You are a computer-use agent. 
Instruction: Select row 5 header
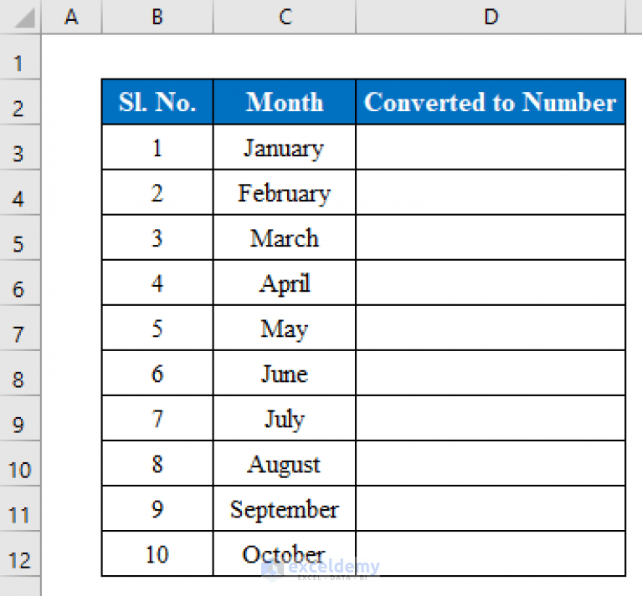[x=20, y=237]
